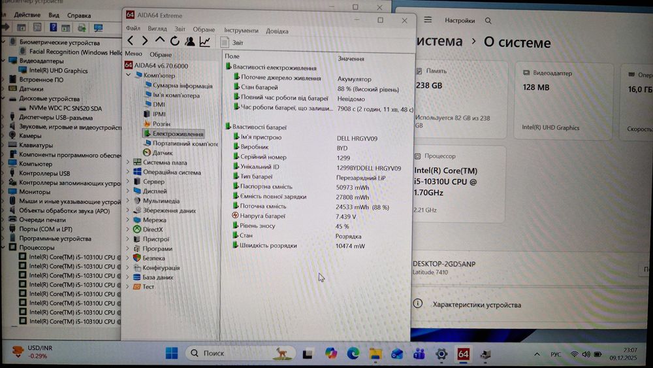Open Камеры category in Device Manager
Viewport: 653px width, 368px height.
(x=25, y=135)
